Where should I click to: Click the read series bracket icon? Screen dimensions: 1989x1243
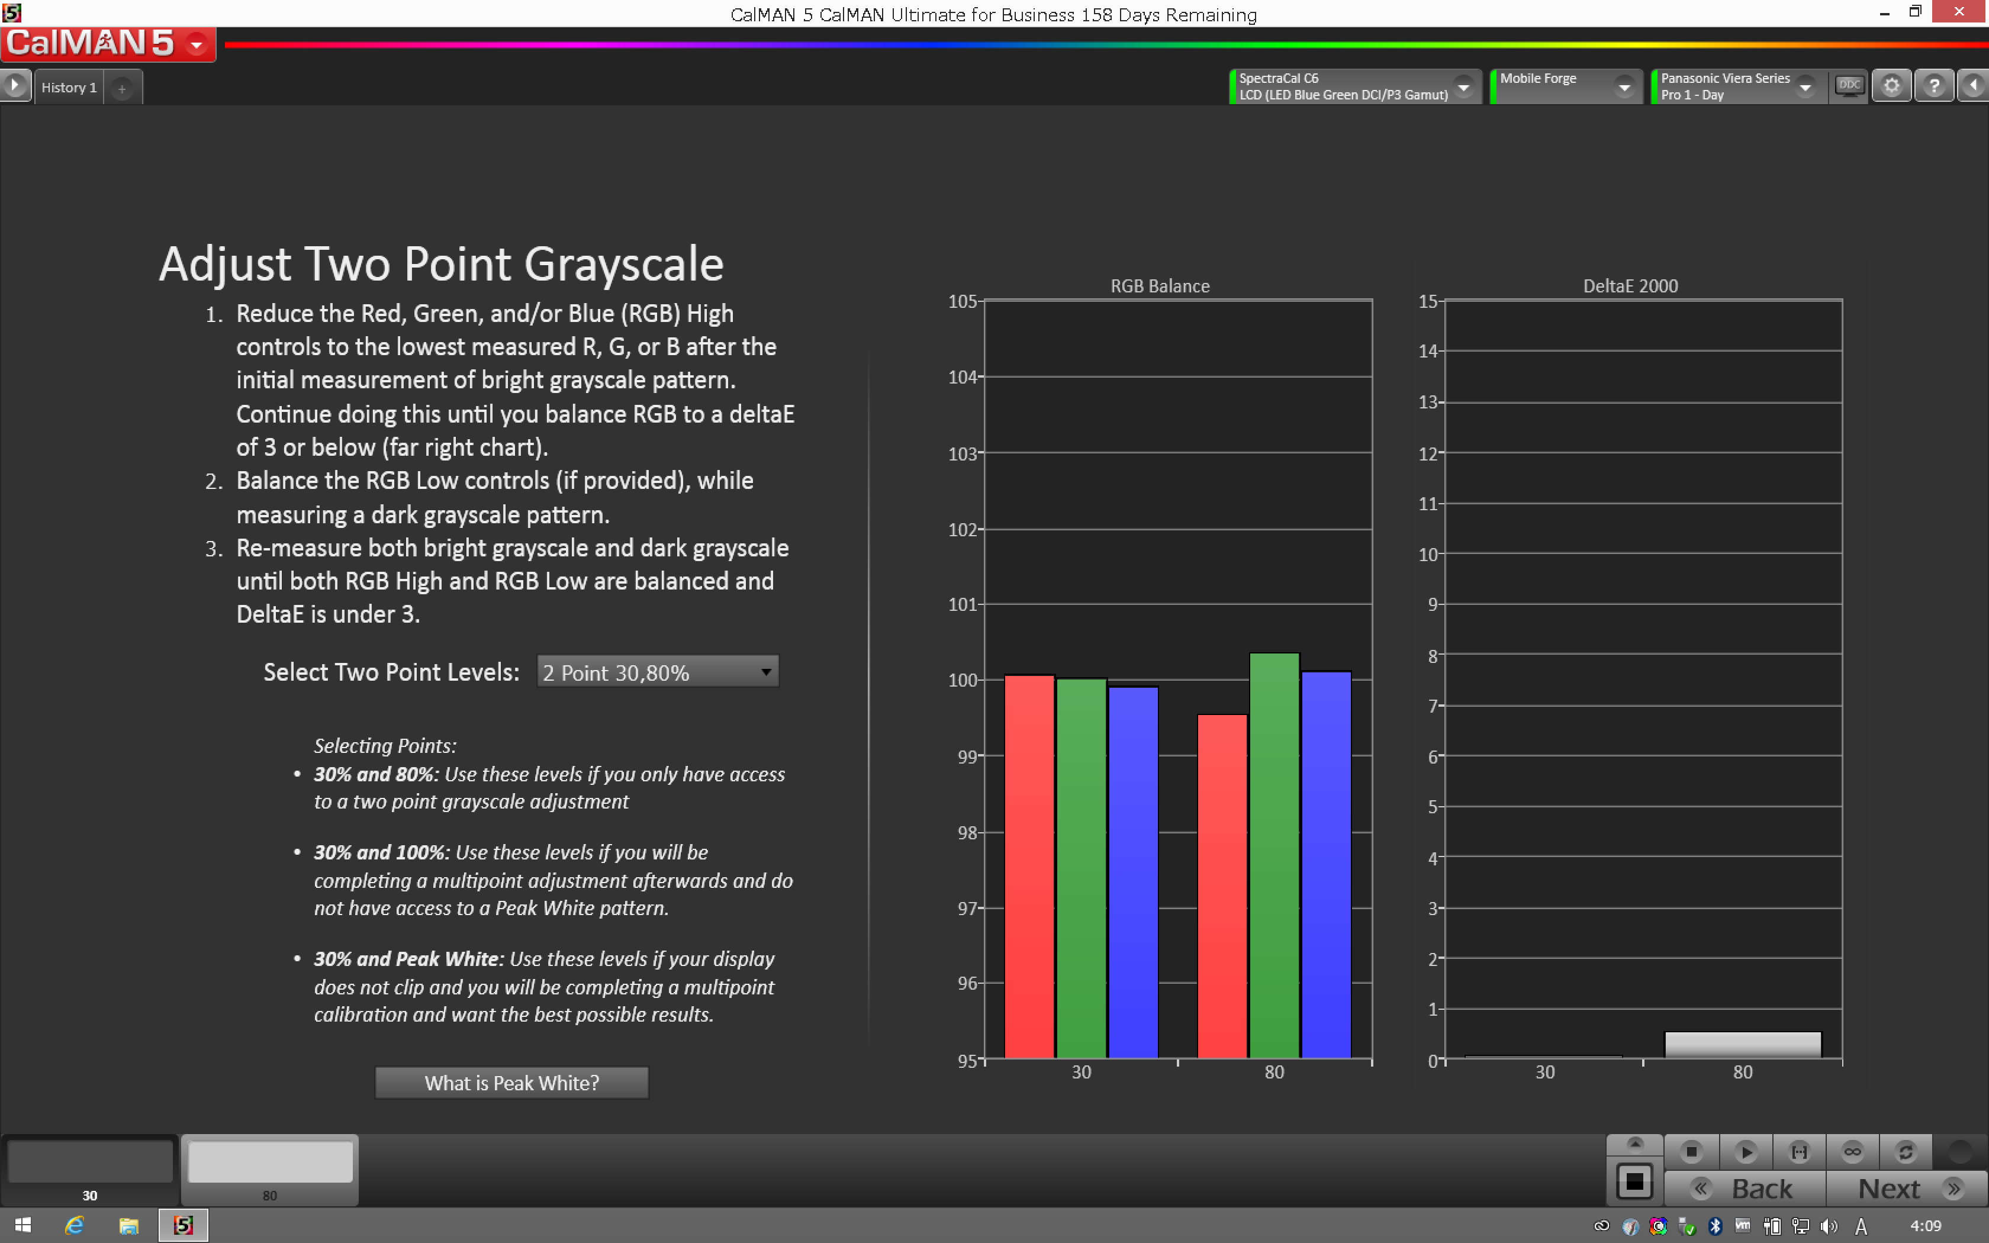[1799, 1152]
